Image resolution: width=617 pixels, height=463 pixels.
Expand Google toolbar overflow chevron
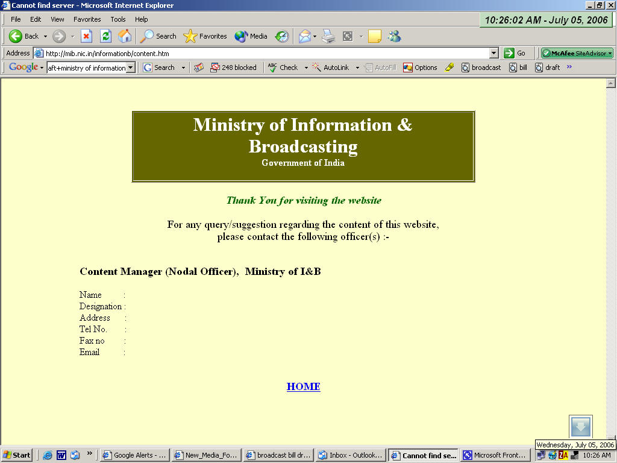coord(569,67)
